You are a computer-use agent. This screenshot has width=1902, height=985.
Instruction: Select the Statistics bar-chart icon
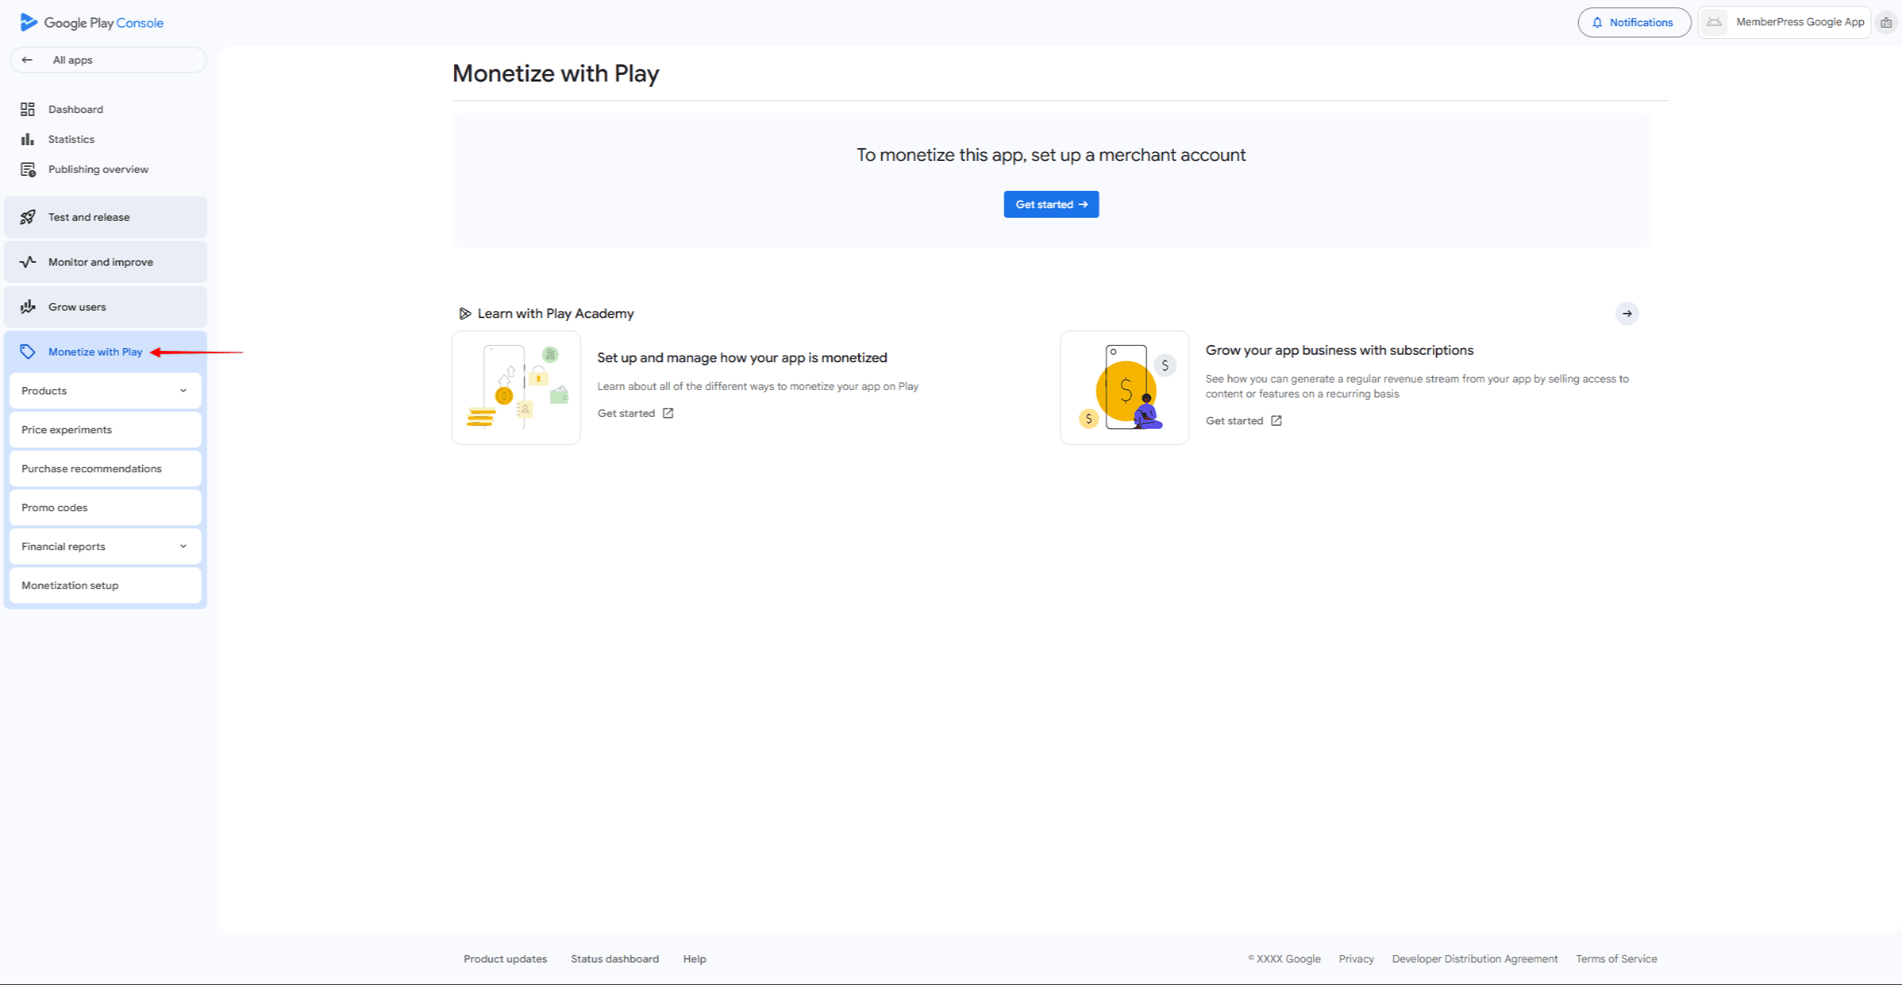click(28, 138)
